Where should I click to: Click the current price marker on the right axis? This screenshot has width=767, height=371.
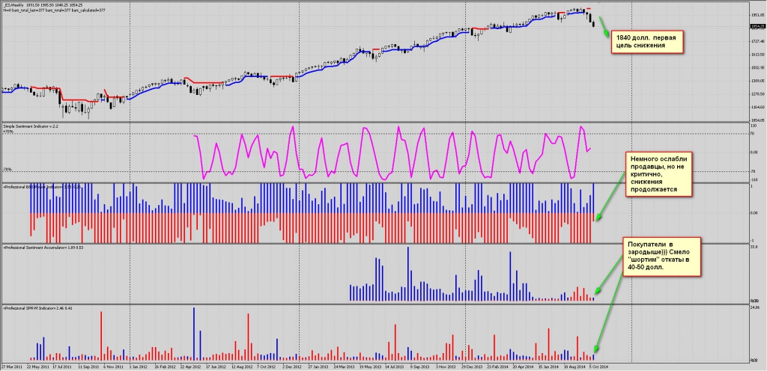(757, 27)
